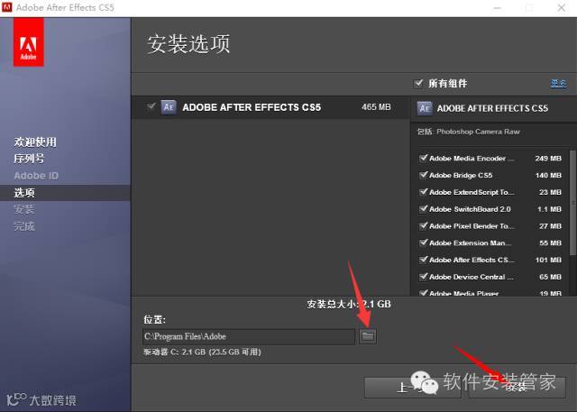The height and width of the screenshot is (412, 577).
Task: Click the 65 MB size value
Action: tap(550, 277)
